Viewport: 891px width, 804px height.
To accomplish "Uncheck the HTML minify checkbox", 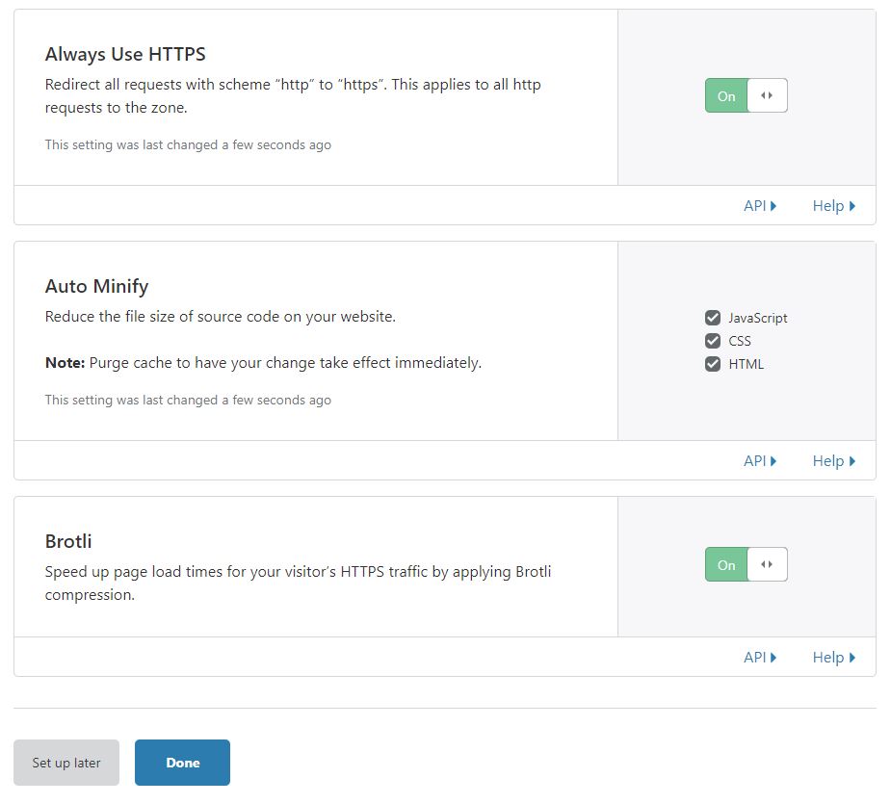I will (x=713, y=363).
